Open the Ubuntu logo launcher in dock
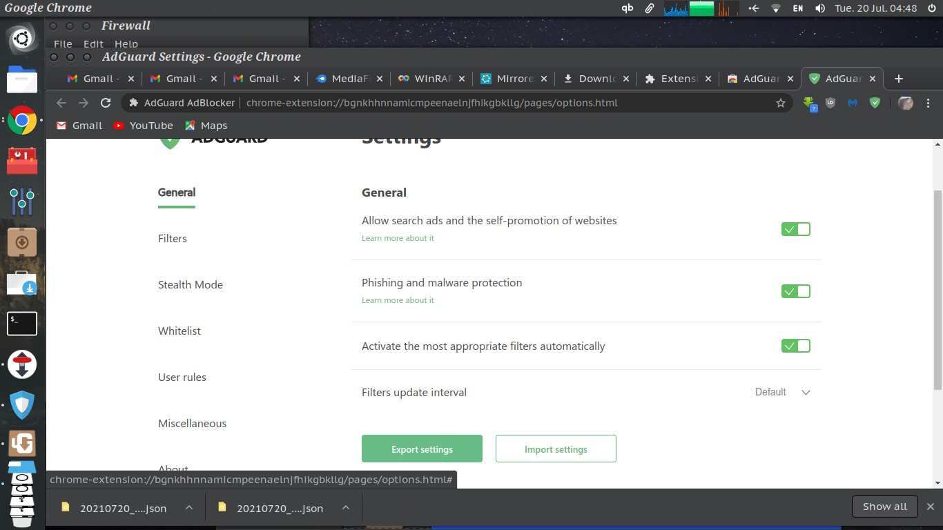The height and width of the screenshot is (530, 943). click(22, 39)
